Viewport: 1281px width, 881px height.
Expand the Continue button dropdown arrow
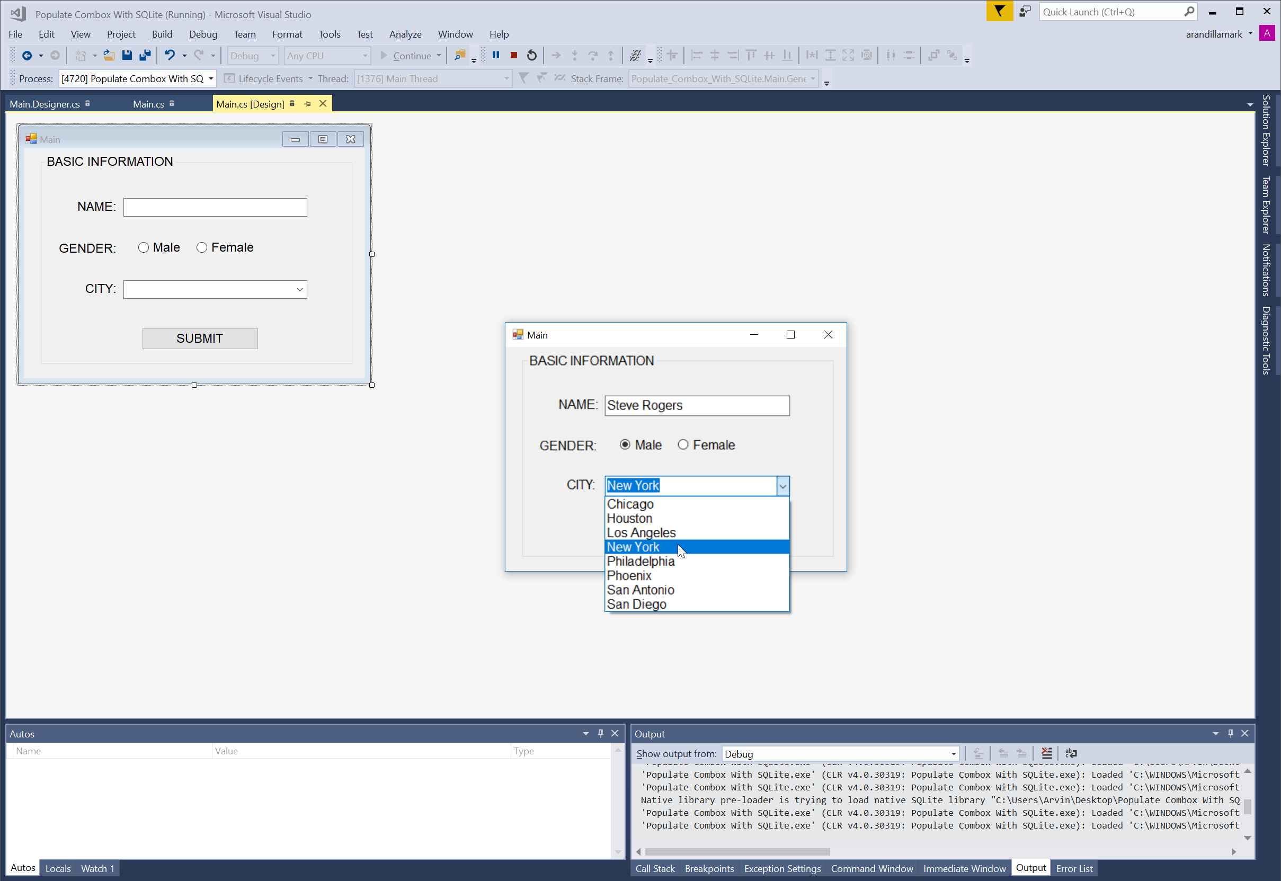(439, 56)
